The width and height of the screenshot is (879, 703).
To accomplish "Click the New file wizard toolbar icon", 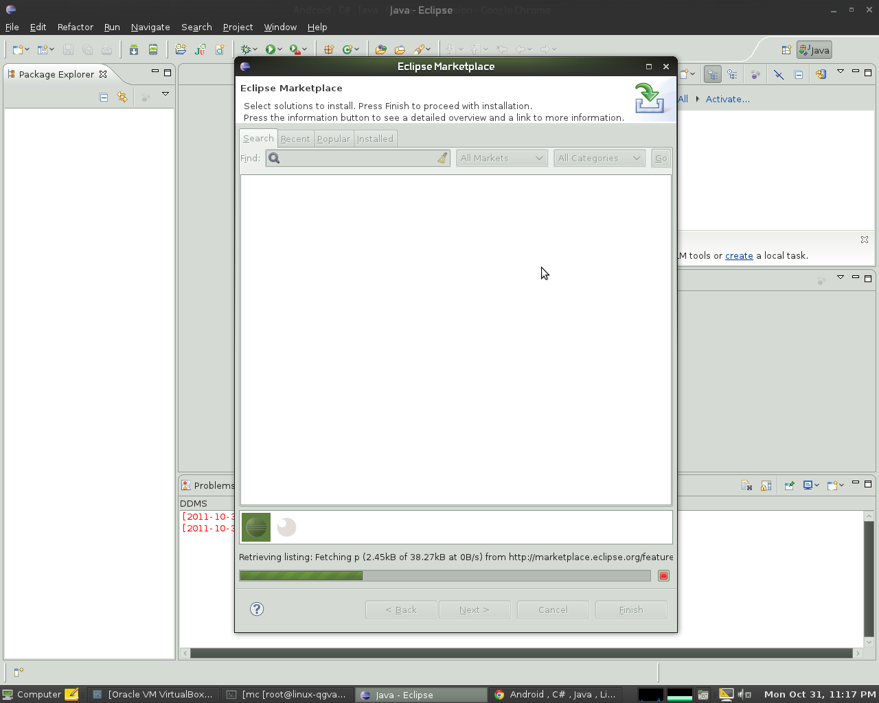I will [x=18, y=49].
